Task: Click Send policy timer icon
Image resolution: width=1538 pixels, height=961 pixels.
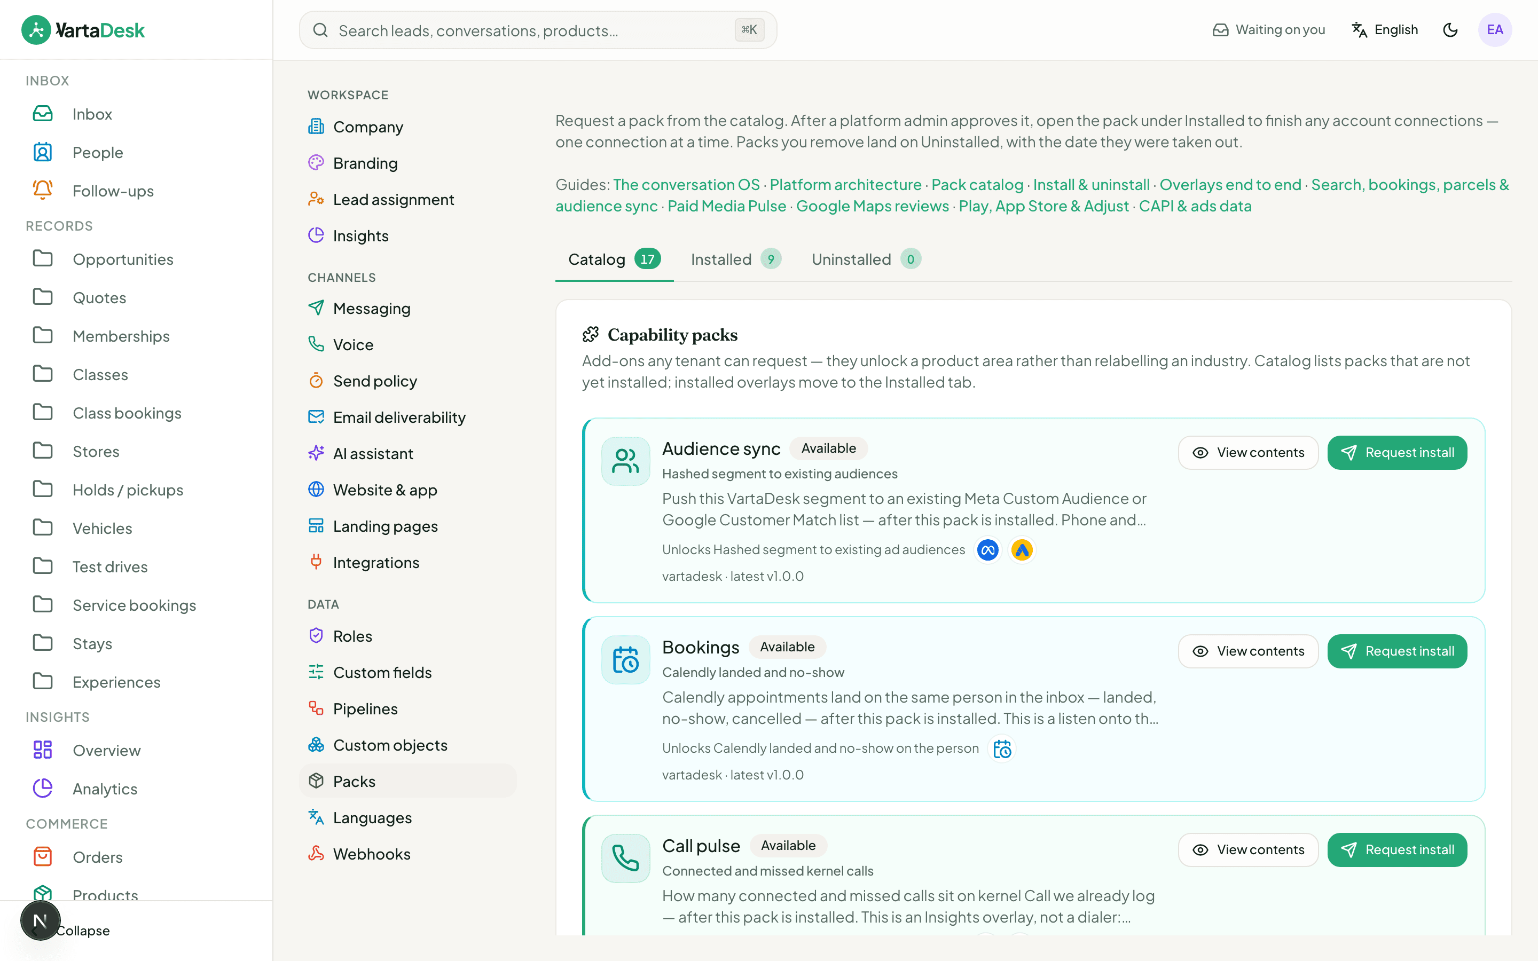Action: [x=316, y=381]
